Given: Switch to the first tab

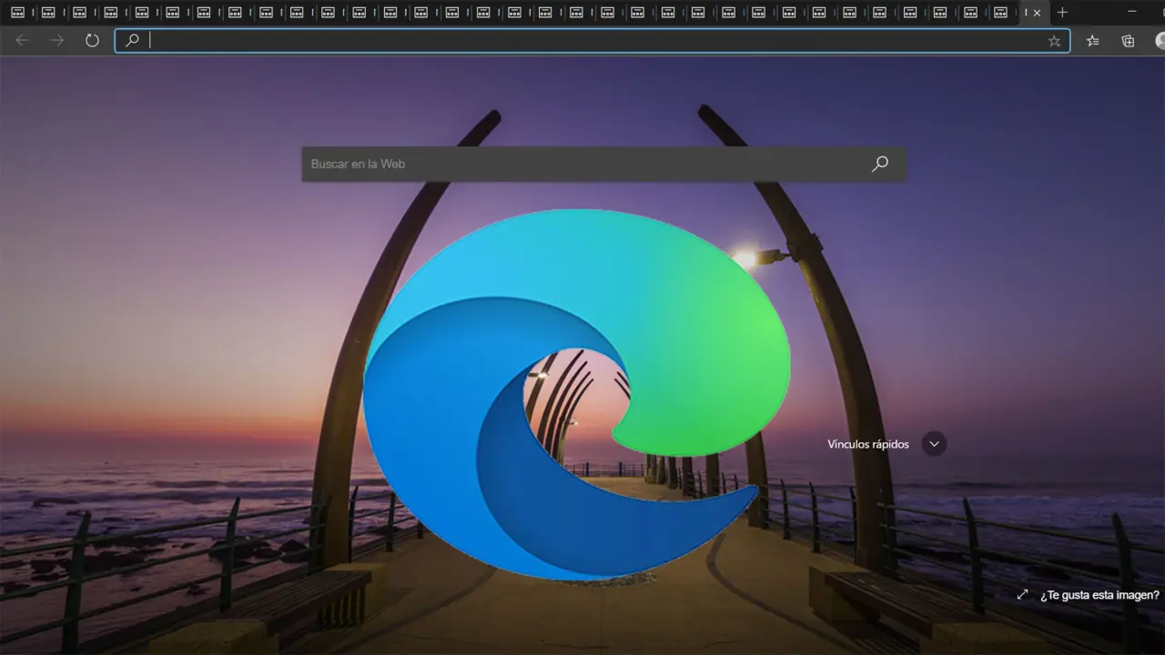Looking at the screenshot, I should click(17, 13).
